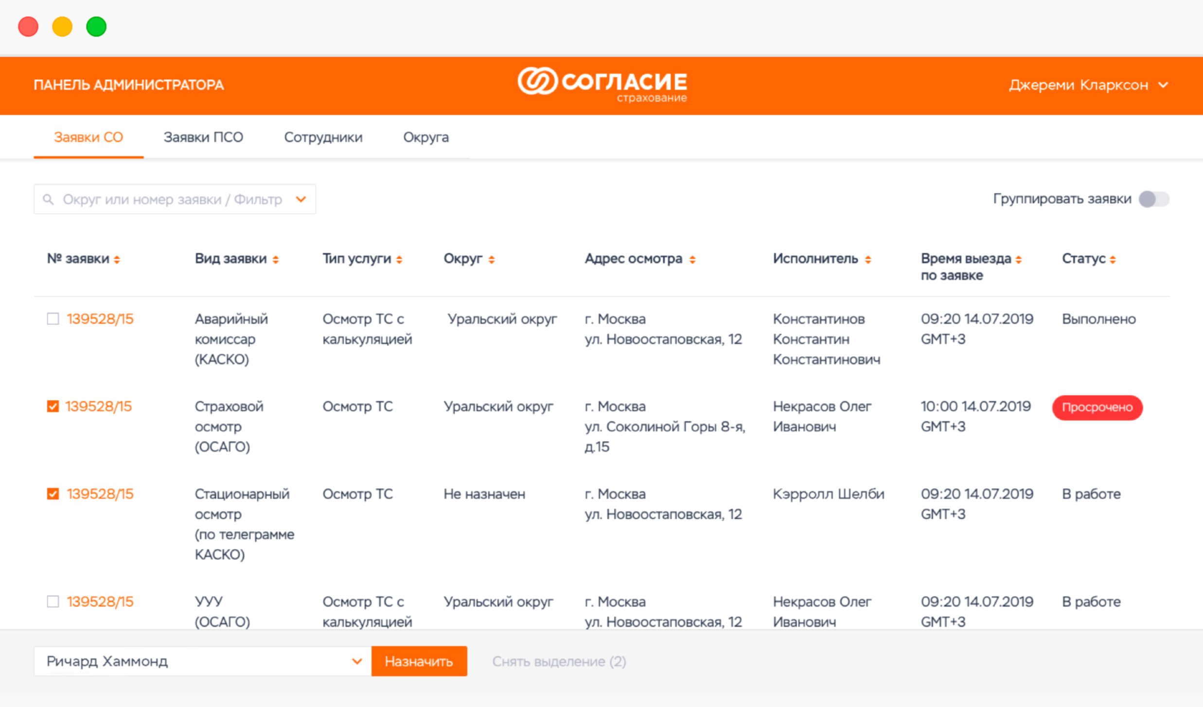Click the Назначить button
Screen dimensions: 1203x707
click(x=419, y=661)
